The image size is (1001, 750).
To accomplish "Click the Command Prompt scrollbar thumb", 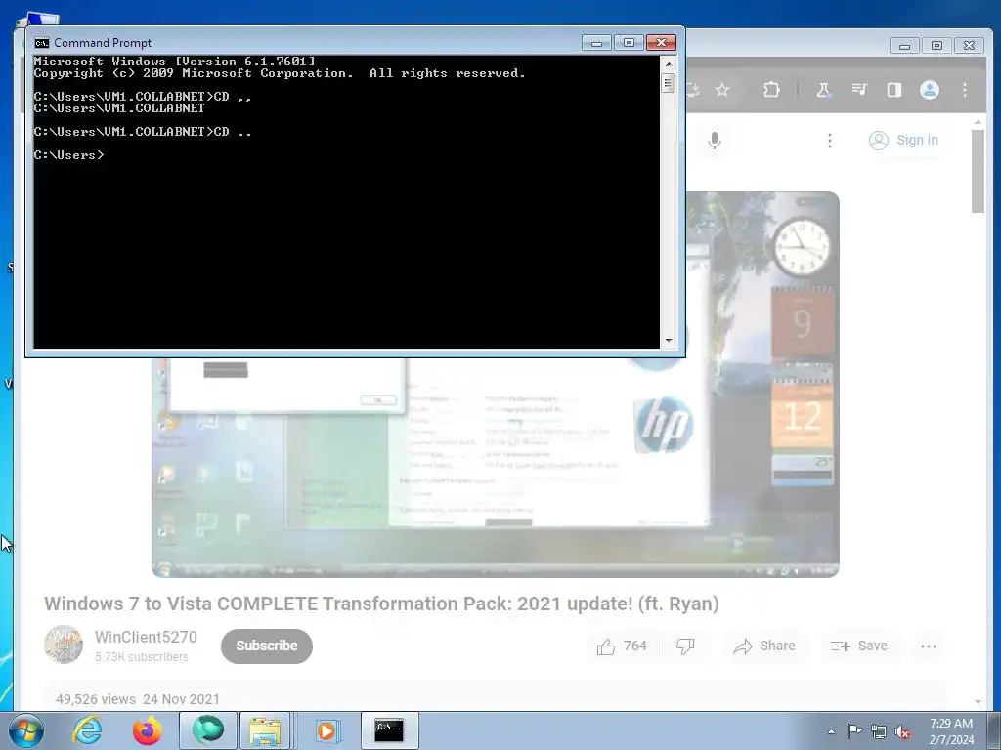I will (x=669, y=83).
